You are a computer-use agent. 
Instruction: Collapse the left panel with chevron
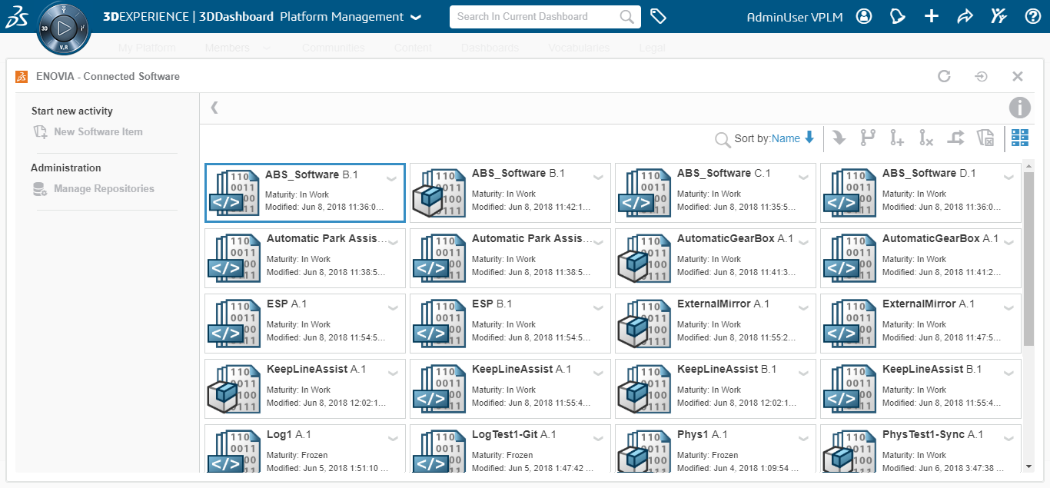(214, 108)
